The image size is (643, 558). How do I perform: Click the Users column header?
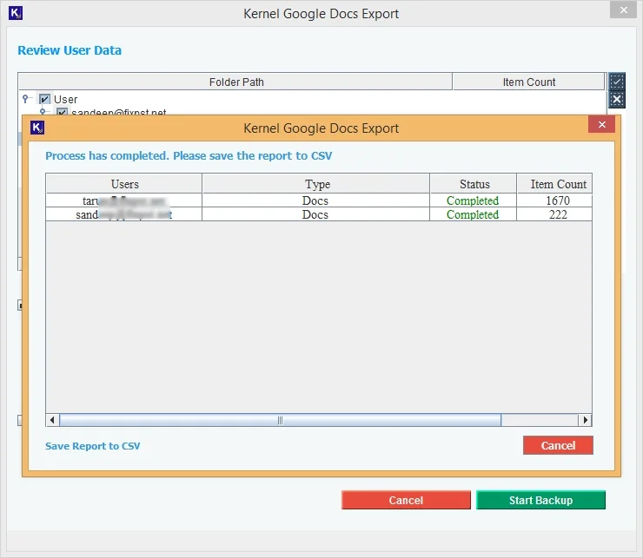click(x=124, y=184)
